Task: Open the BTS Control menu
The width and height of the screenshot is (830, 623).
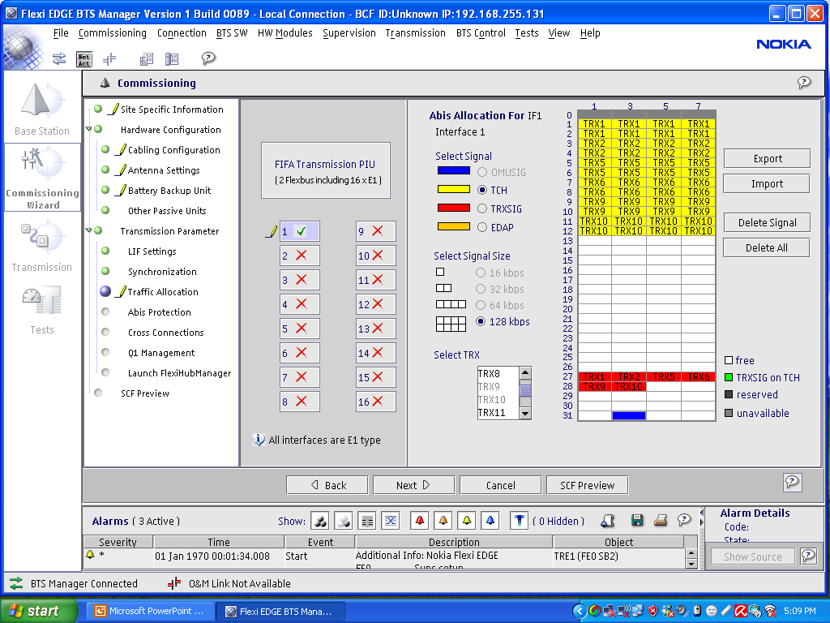Action: coord(481,33)
